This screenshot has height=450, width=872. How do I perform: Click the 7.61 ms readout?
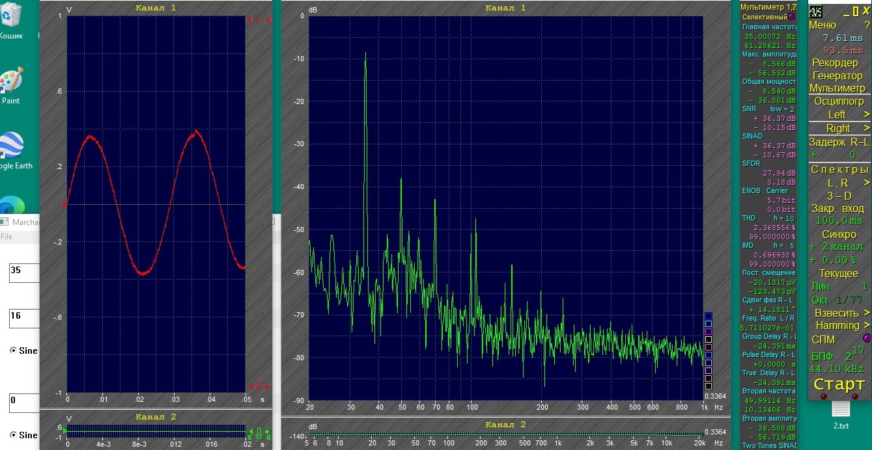pyautogui.click(x=843, y=38)
